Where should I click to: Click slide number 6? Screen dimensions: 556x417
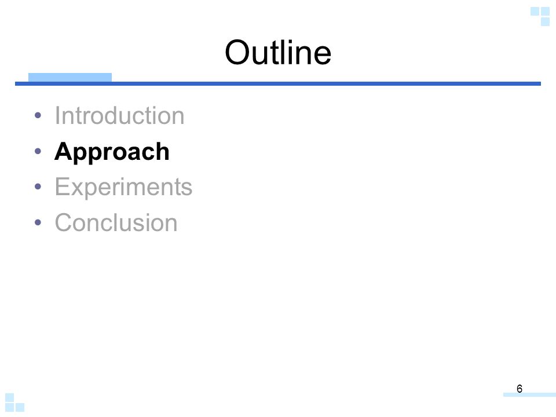coord(520,389)
